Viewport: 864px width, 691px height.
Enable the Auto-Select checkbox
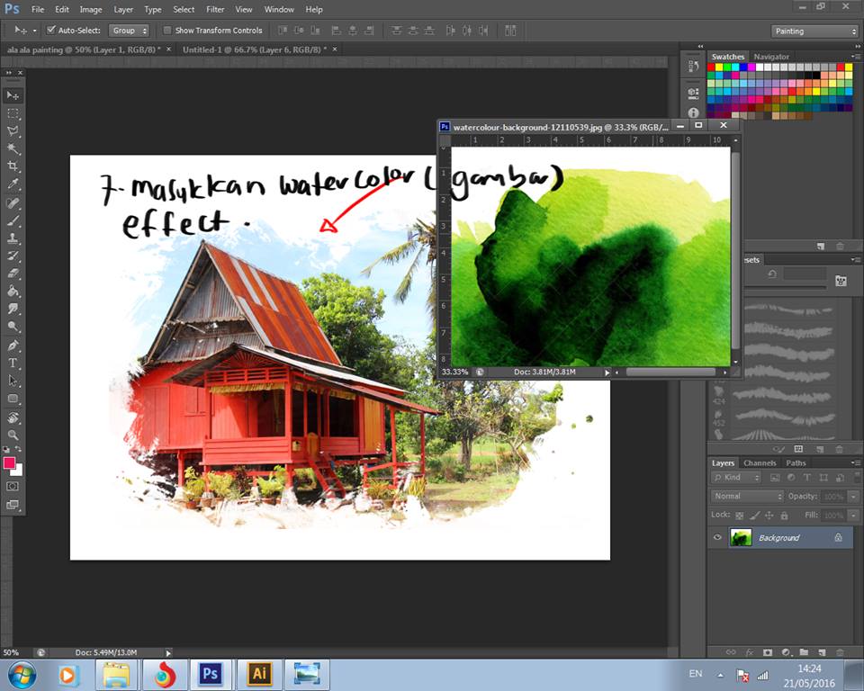[x=50, y=31]
